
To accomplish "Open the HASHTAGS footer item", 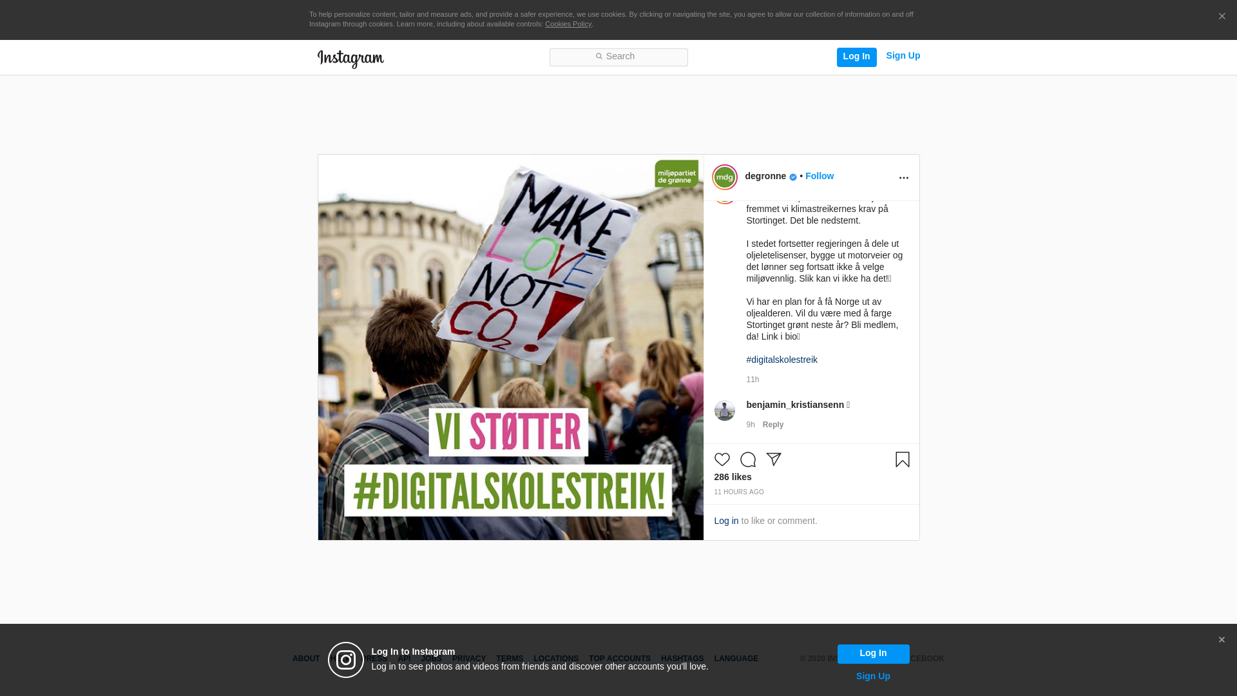I will 682,659.
